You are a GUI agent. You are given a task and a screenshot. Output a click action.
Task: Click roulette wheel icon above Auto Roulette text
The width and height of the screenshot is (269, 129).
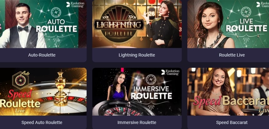pos(56,12)
